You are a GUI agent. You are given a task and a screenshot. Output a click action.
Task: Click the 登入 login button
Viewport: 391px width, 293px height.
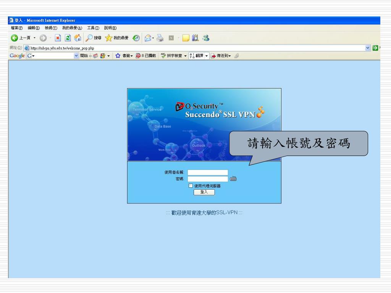204,192
